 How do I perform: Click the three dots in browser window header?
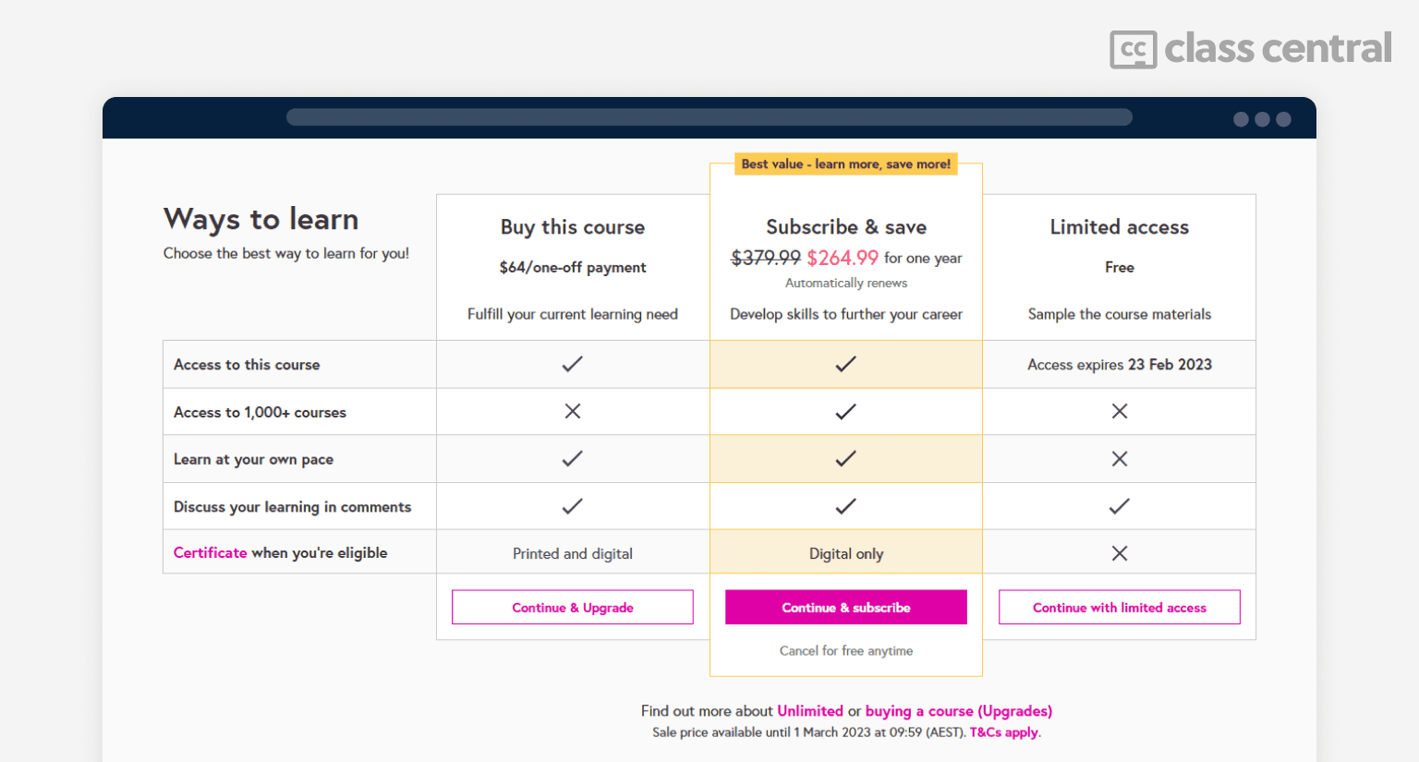[x=1261, y=119]
